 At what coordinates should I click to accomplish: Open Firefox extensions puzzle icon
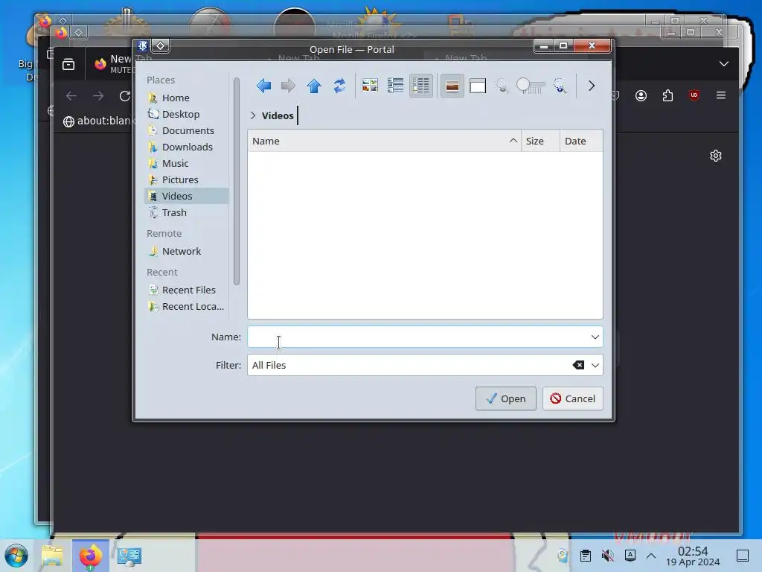[667, 95]
